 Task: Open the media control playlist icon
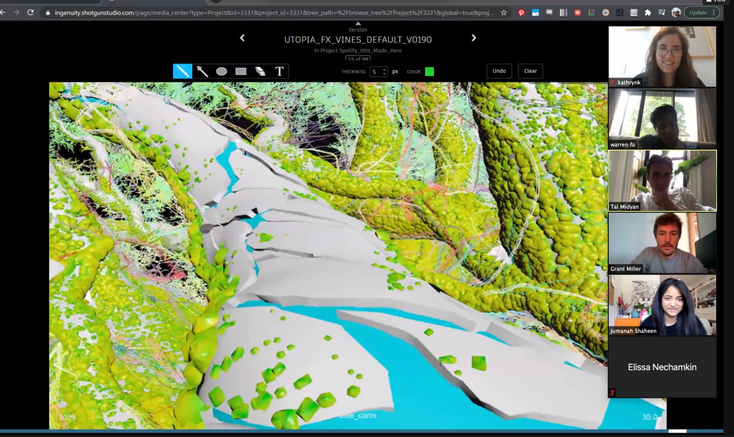point(662,12)
